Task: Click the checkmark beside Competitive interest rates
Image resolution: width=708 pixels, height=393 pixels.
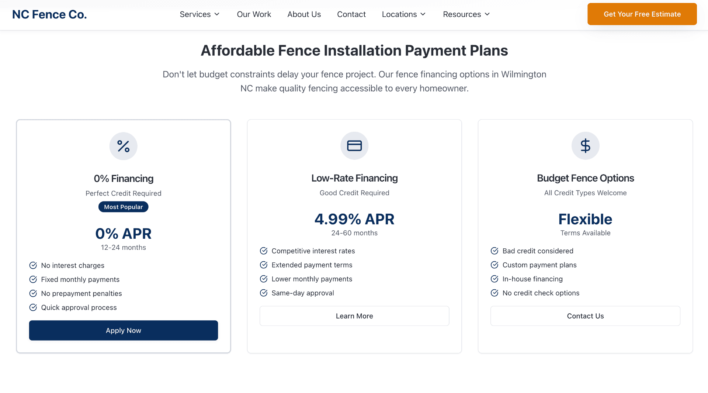Action: pyautogui.click(x=264, y=251)
